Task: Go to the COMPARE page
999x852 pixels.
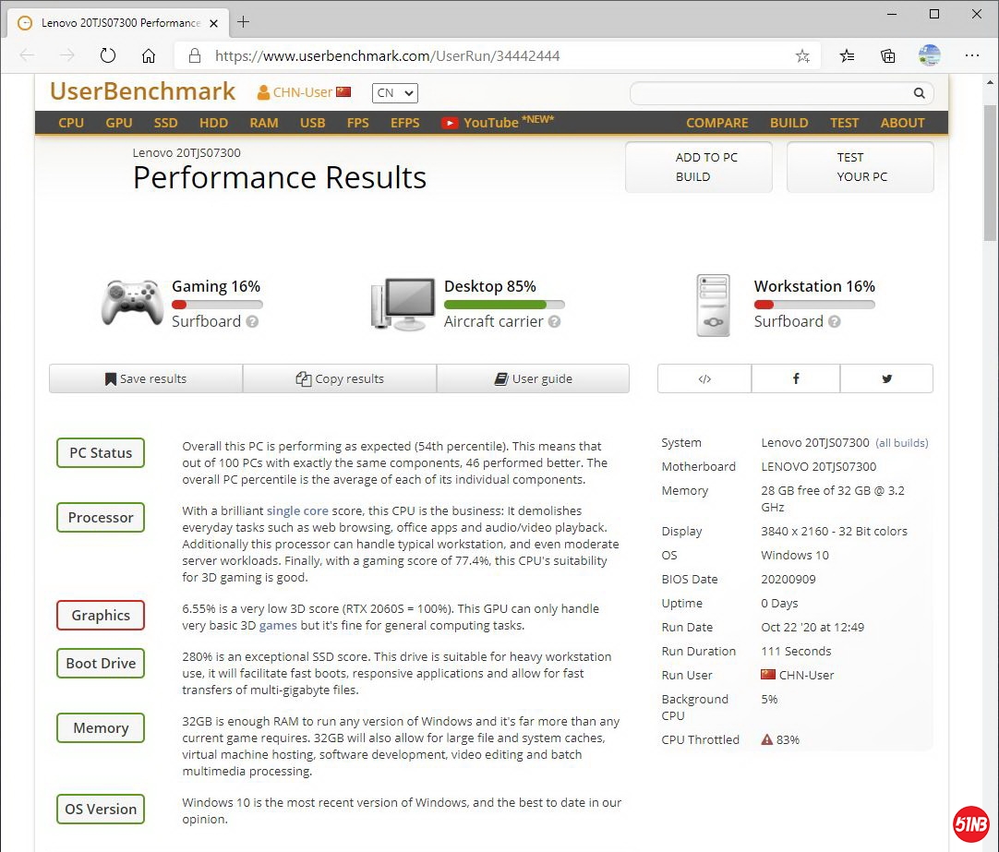Action: pos(716,123)
